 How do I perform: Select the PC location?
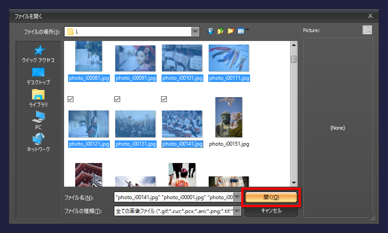[x=38, y=120]
